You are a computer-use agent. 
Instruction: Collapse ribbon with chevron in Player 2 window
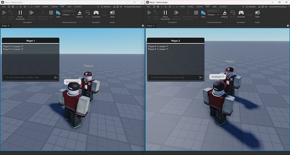pos(243,7)
